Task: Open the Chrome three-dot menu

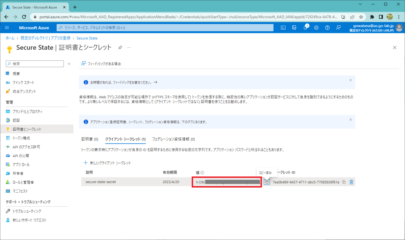Action: click(399, 17)
